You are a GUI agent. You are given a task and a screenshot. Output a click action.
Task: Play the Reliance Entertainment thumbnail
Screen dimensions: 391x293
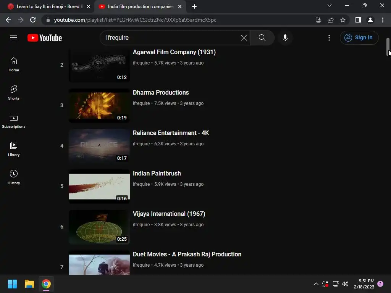click(99, 146)
